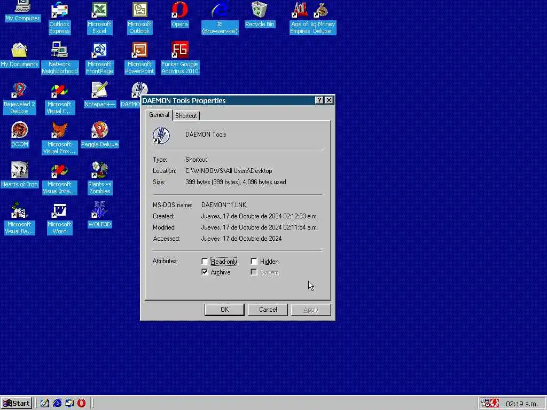
Task: Cancel the DAEMON Tools Properties dialog
Action: tap(268, 310)
